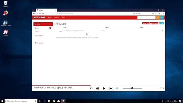Start playback with the play button
This screenshot has width=183, height=103.
[104, 88]
